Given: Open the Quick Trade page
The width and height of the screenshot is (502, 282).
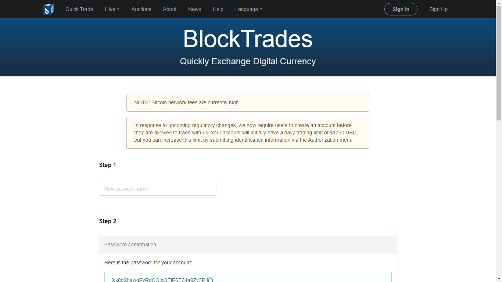Looking at the screenshot, I should tap(79, 9).
